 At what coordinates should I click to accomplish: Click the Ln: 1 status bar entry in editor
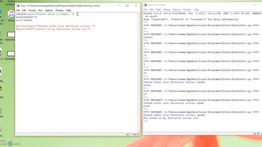pyautogui.click(x=128, y=134)
